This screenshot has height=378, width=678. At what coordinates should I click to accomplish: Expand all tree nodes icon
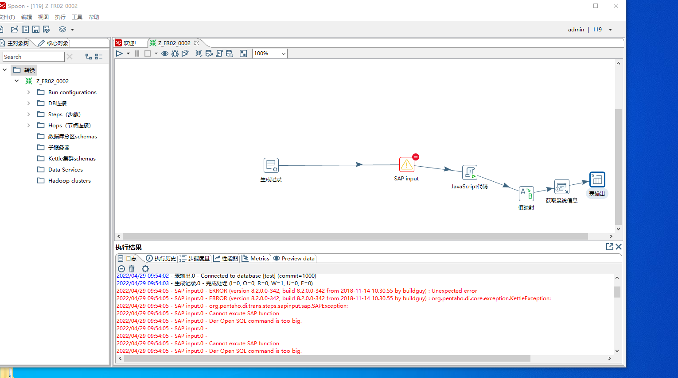(x=89, y=57)
